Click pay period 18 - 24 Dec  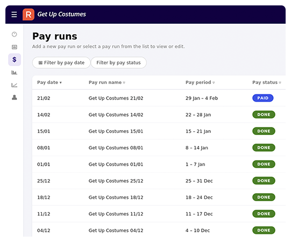(199, 197)
